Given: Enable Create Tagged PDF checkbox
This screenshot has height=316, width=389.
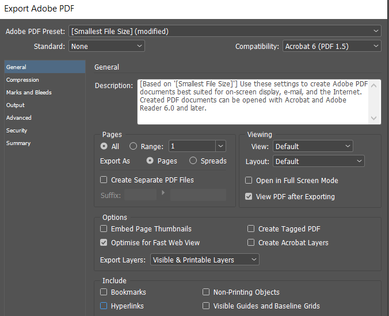Looking at the screenshot, I should click(x=251, y=229).
